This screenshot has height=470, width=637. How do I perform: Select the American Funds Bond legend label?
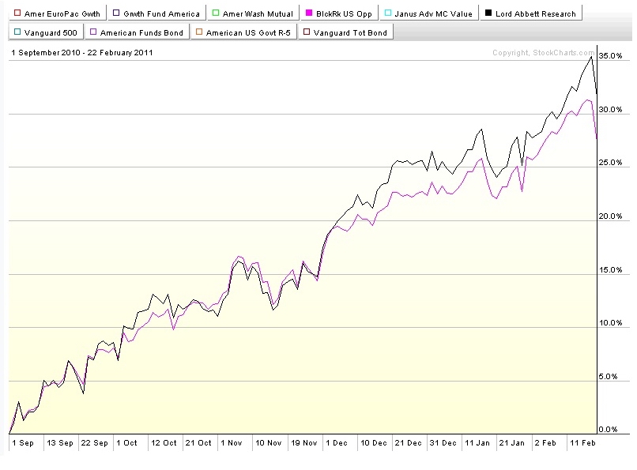pos(141,33)
